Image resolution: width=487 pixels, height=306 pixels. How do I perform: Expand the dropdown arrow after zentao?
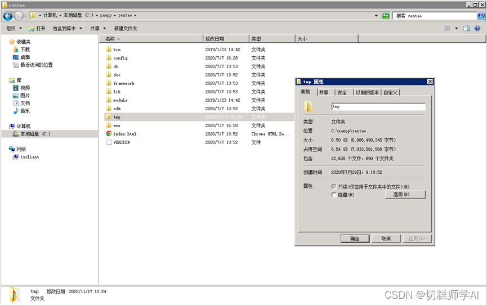135,15
